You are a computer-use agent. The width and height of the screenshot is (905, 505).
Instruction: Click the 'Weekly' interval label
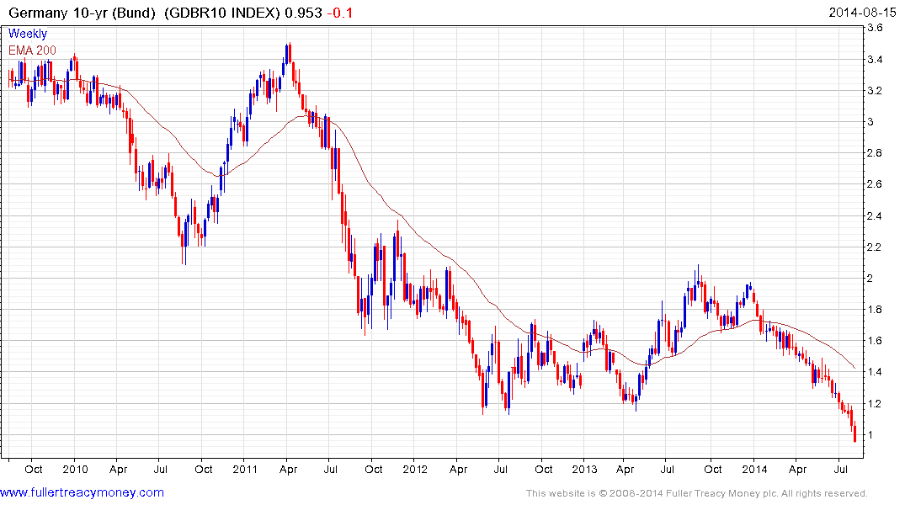(28, 34)
